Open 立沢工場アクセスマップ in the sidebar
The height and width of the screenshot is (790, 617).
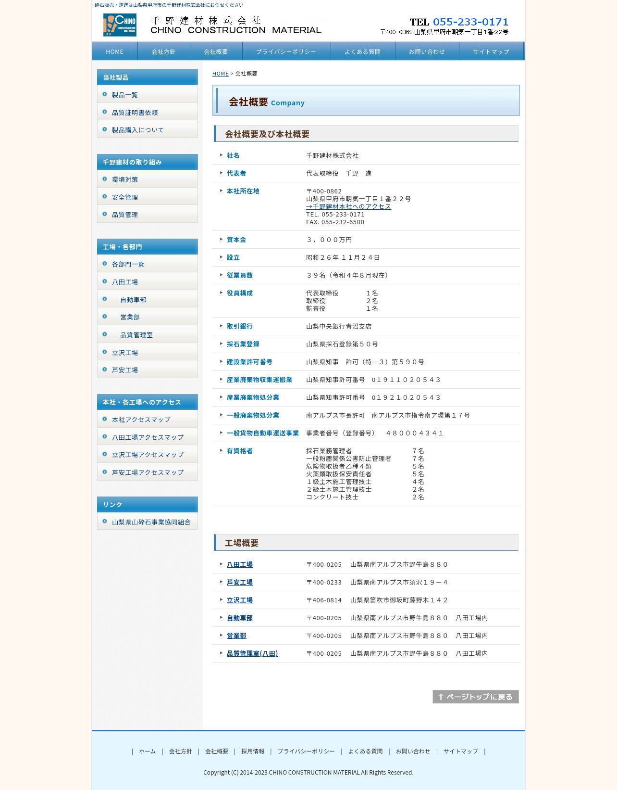pos(148,455)
